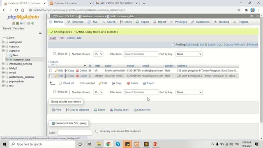The height and width of the screenshot is (148, 263).
Task: Open browser extensions puzzle icon
Action: coord(246,10)
